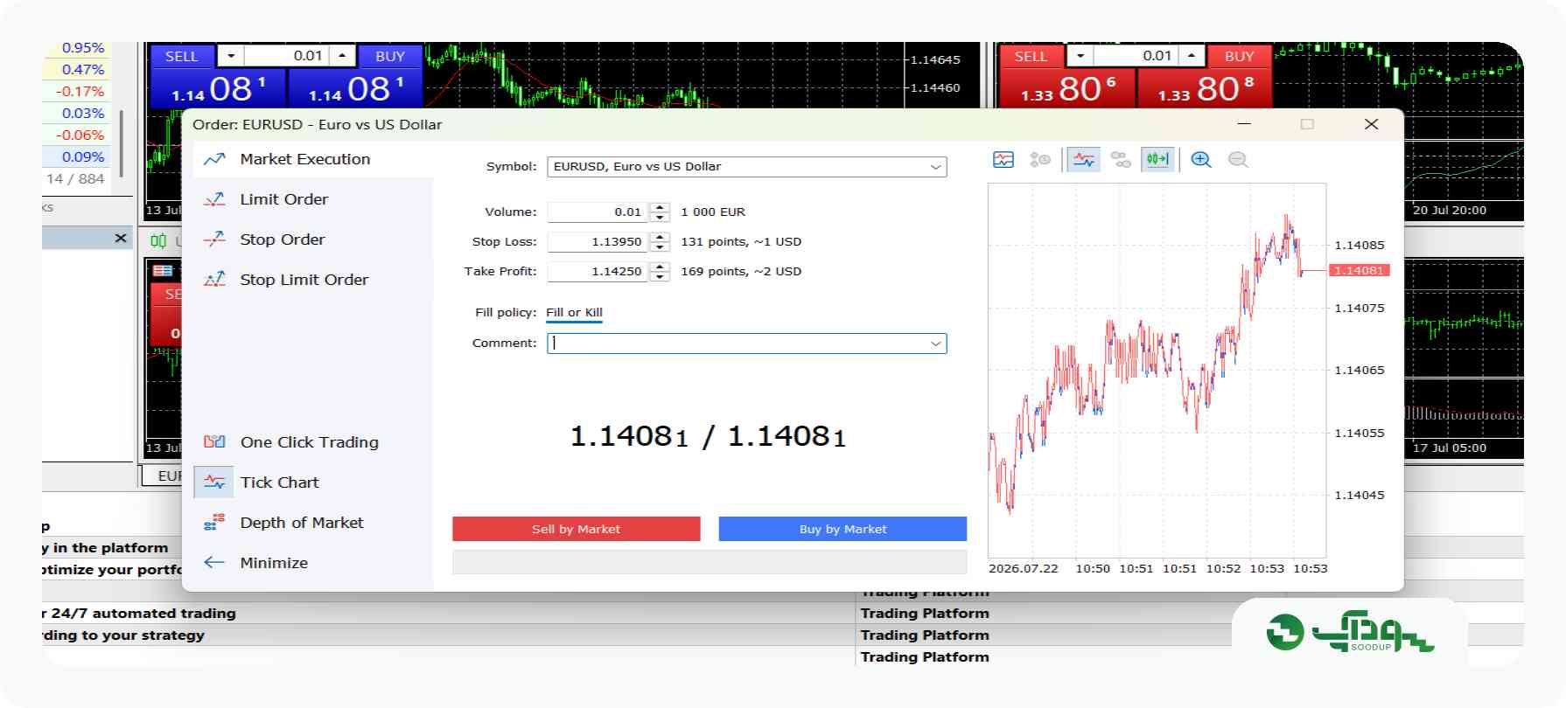Increase lot size on red 1.33 panel
1566x708 pixels.
pos(1191,56)
